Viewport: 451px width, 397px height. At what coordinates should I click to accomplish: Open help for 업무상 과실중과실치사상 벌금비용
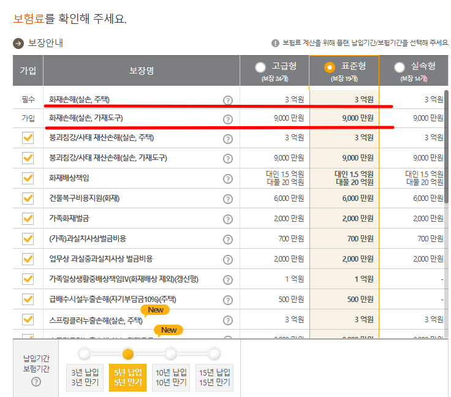point(228,260)
